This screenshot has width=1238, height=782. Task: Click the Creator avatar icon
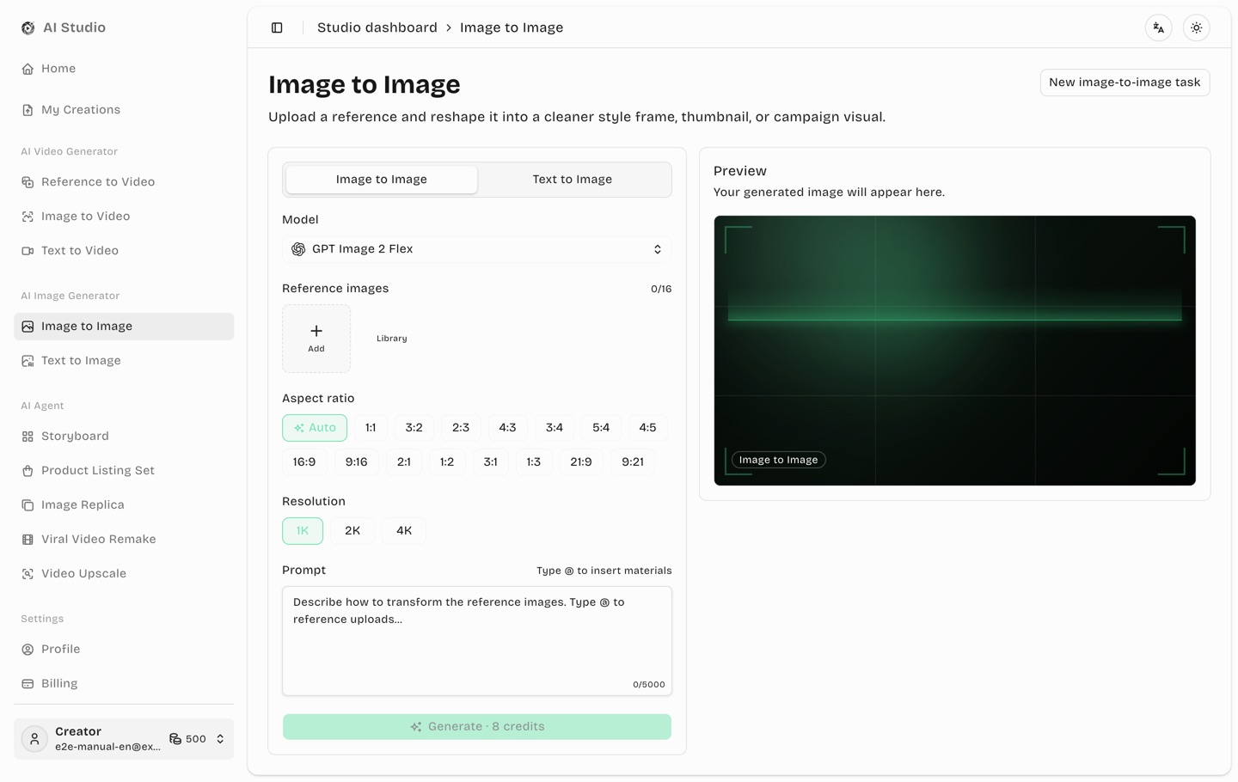coord(34,739)
